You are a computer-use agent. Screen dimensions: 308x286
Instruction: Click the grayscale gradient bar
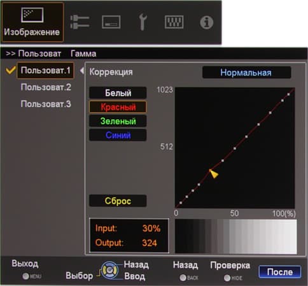coord(235,236)
